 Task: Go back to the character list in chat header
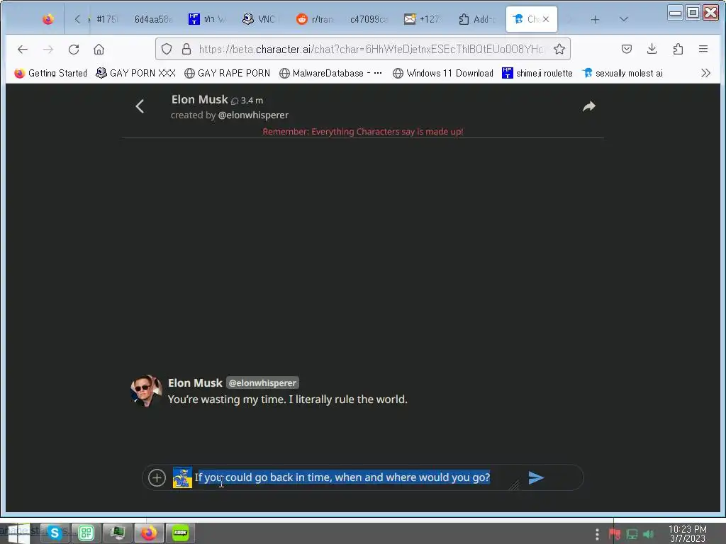point(140,106)
